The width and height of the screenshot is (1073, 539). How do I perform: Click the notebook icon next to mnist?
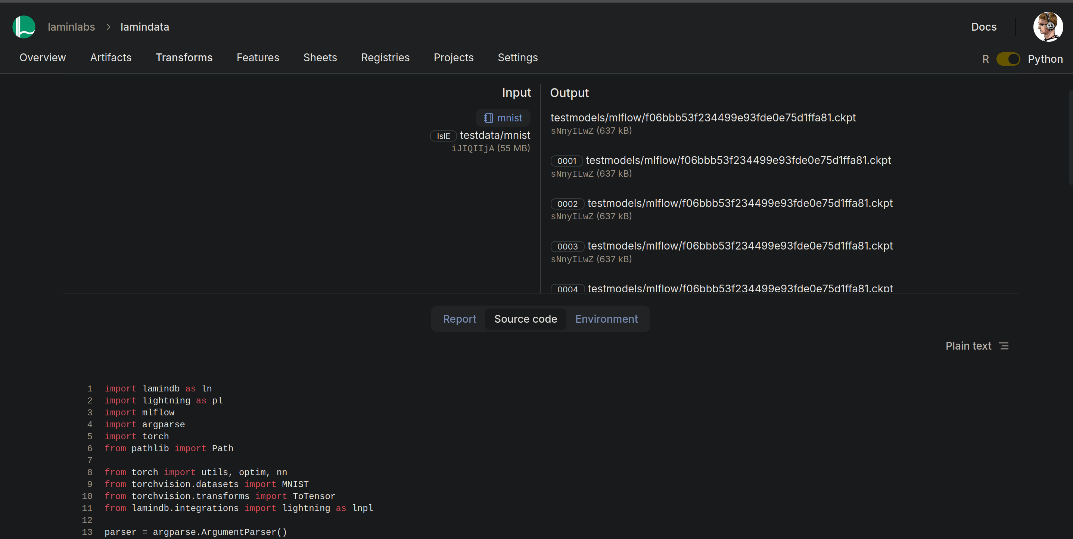488,118
